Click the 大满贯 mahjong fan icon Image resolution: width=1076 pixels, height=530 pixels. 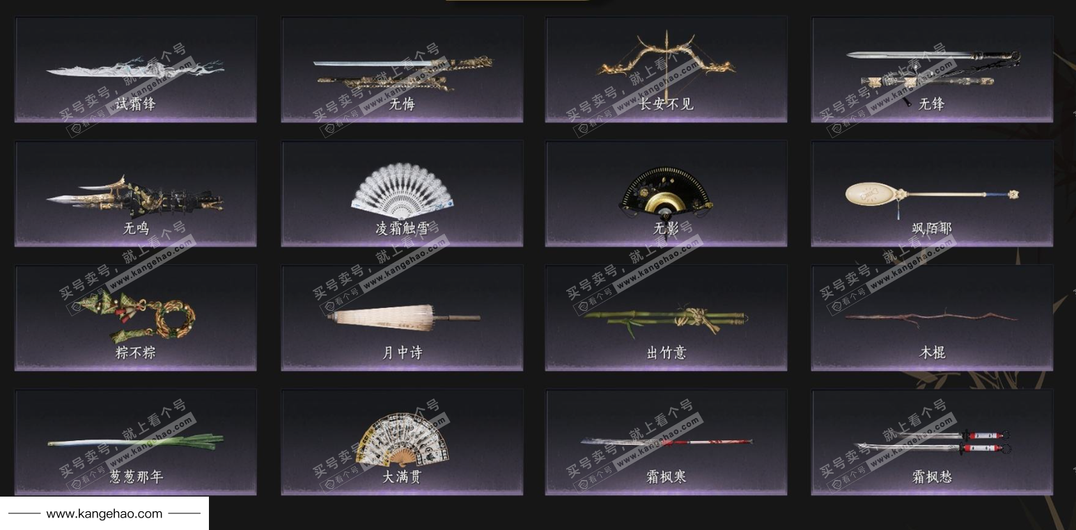click(402, 440)
